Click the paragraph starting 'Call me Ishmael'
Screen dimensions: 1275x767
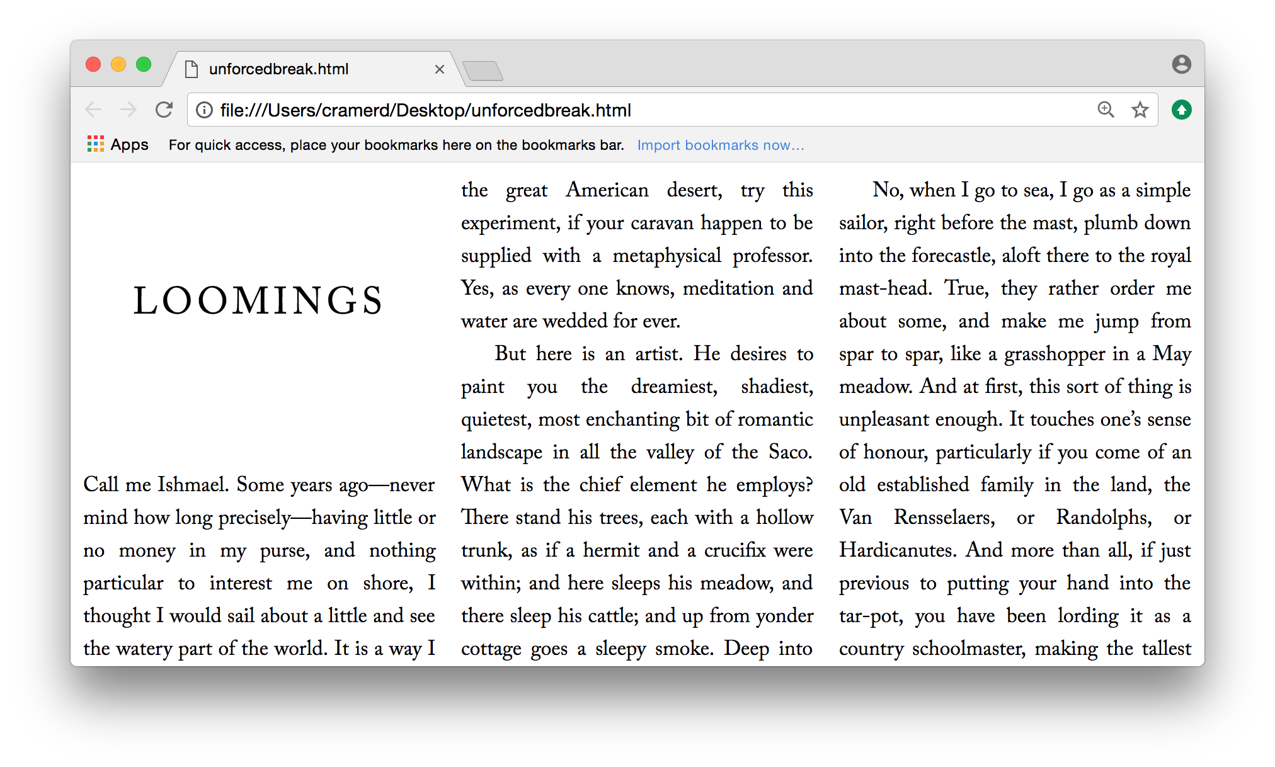[259, 566]
